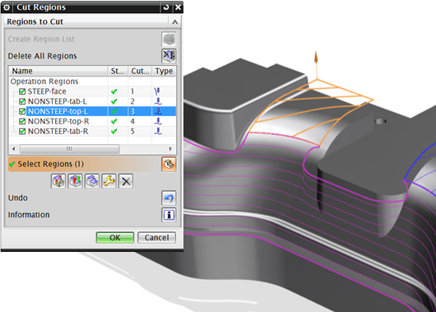Collapse the Regions to Cut section
Image resolution: width=436 pixels, height=312 pixels.
174,21
